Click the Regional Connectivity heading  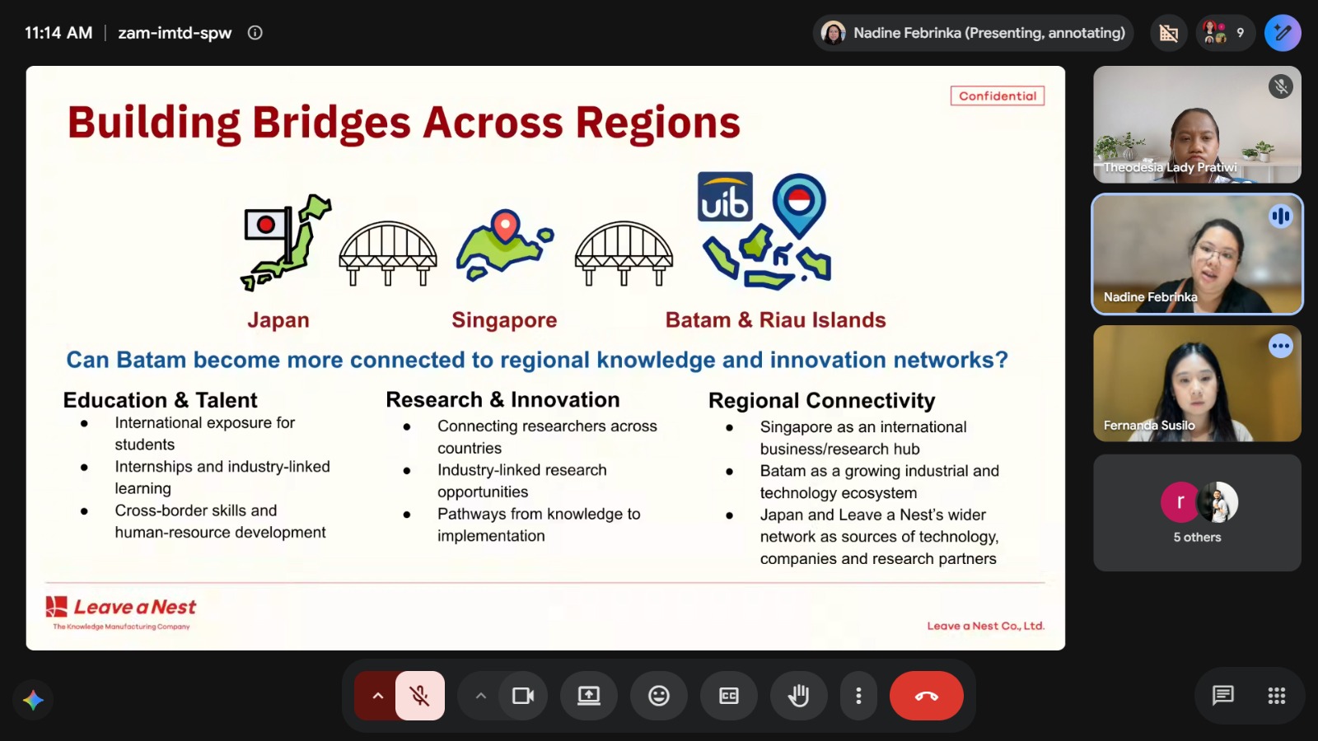[x=822, y=401]
